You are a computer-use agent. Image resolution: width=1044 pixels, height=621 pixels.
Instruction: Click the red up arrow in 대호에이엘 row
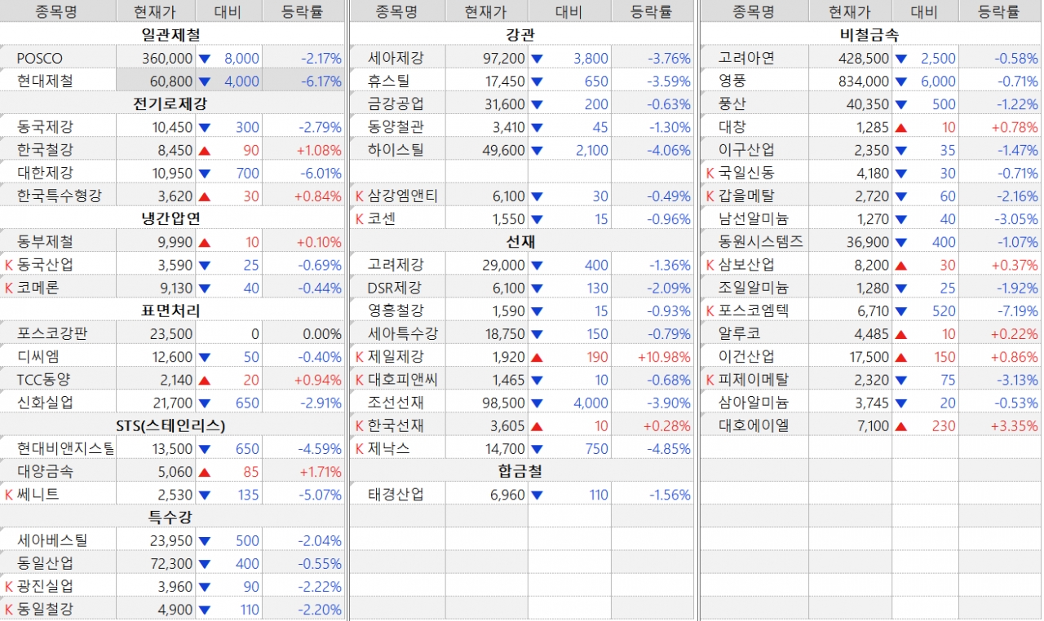tap(901, 425)
